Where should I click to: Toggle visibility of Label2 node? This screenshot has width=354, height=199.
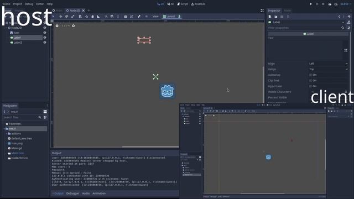point(45,43)
